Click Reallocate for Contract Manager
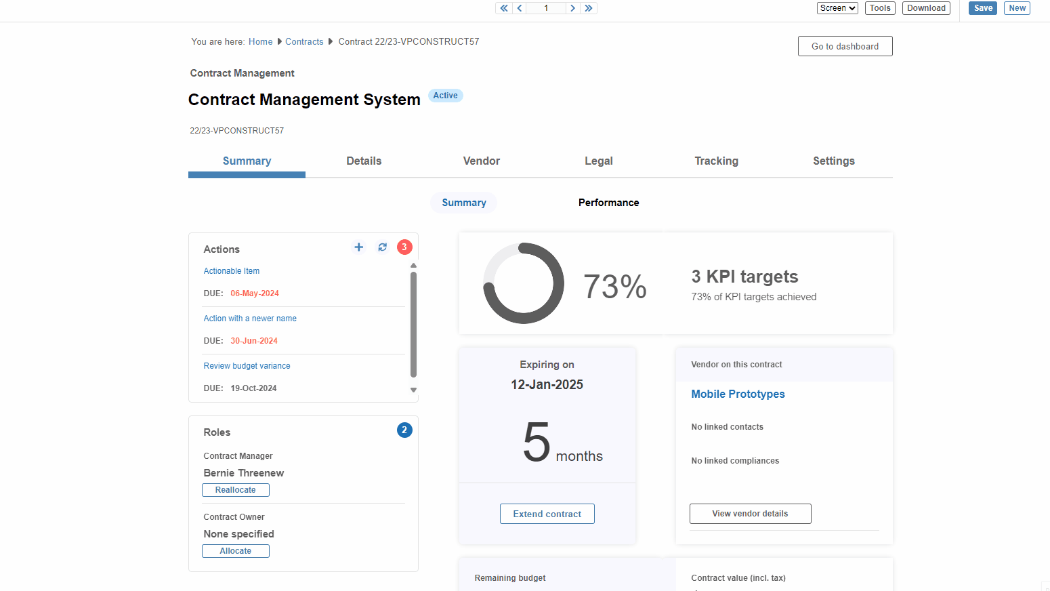 (236, 490)
